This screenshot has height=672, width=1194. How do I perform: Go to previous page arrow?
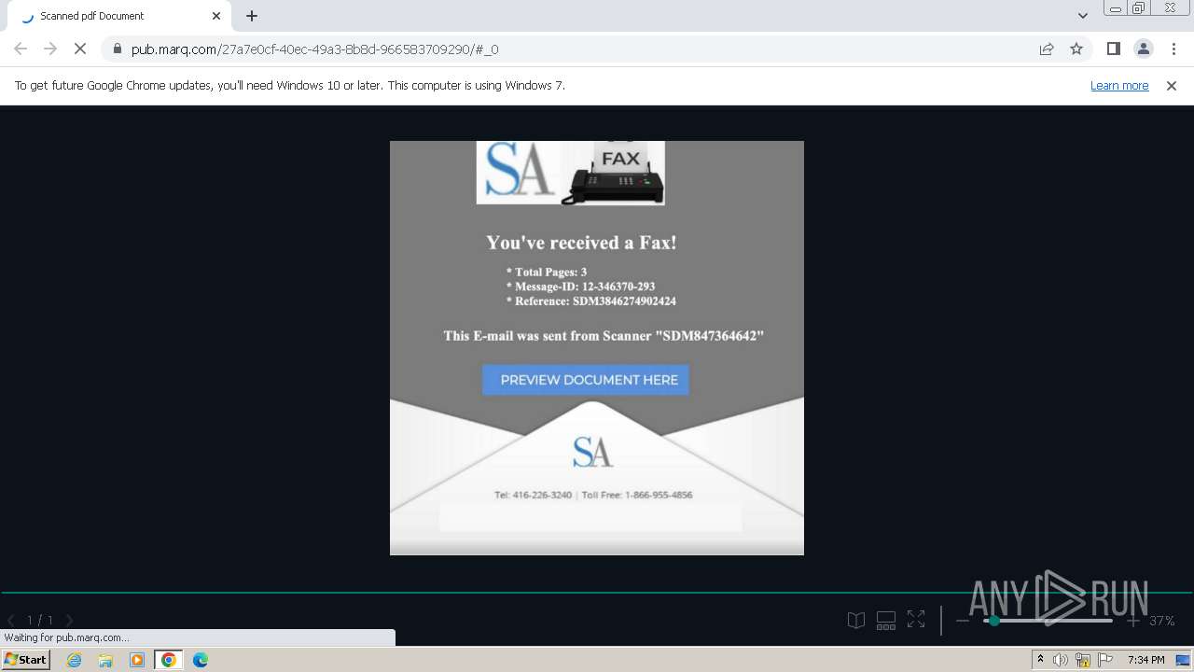(11, 620)
